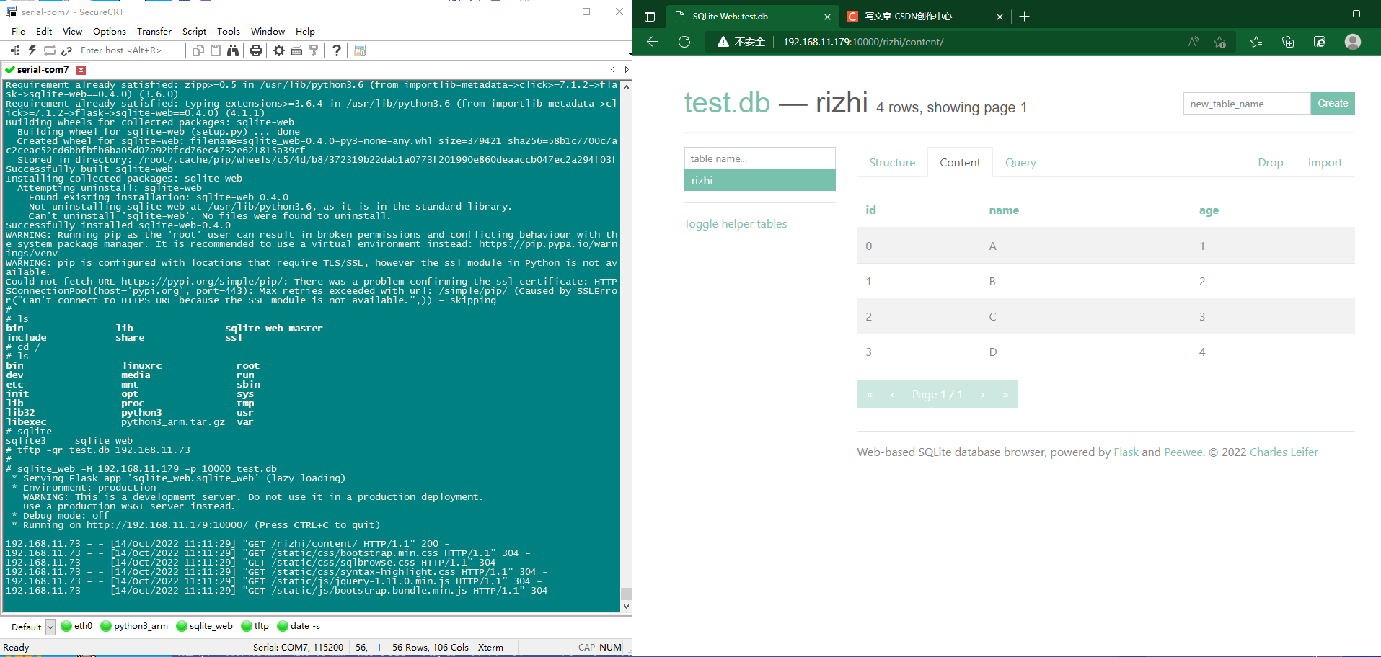Switch to CSDN browser tab

click(925, 17)
